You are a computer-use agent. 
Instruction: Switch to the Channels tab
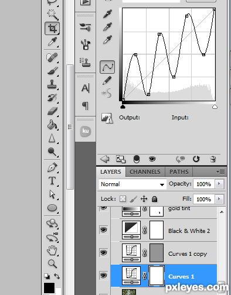tap(145, 171)
